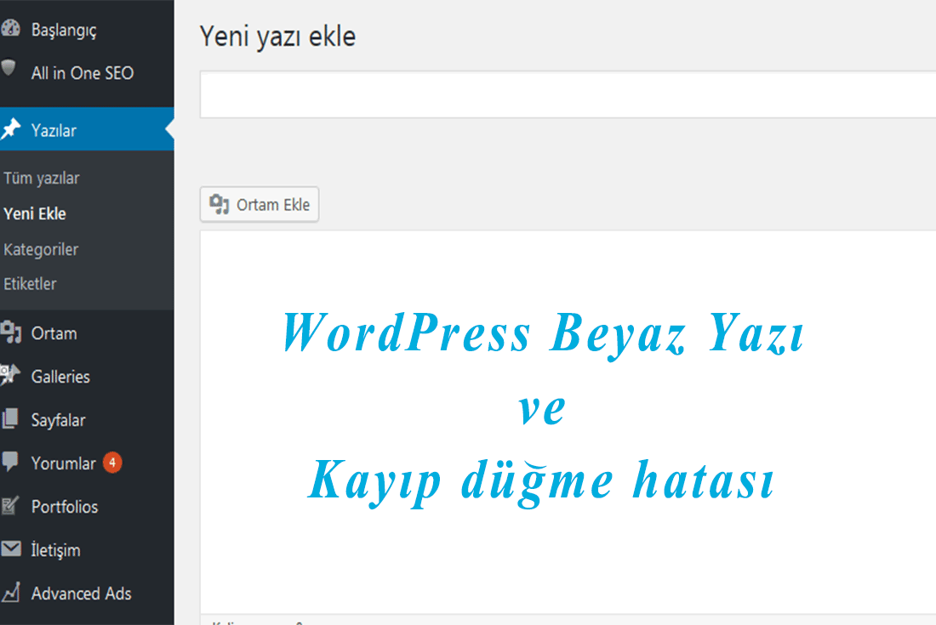Go to Tüm yazılar submenu link

[41, 179]
